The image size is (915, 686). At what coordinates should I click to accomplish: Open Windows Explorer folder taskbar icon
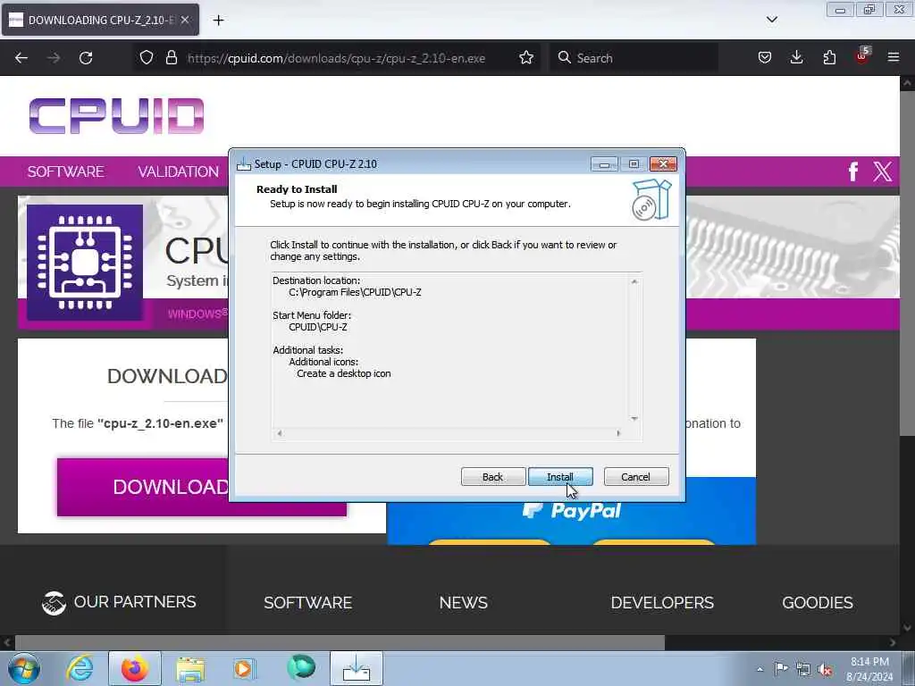click(190, 668)
